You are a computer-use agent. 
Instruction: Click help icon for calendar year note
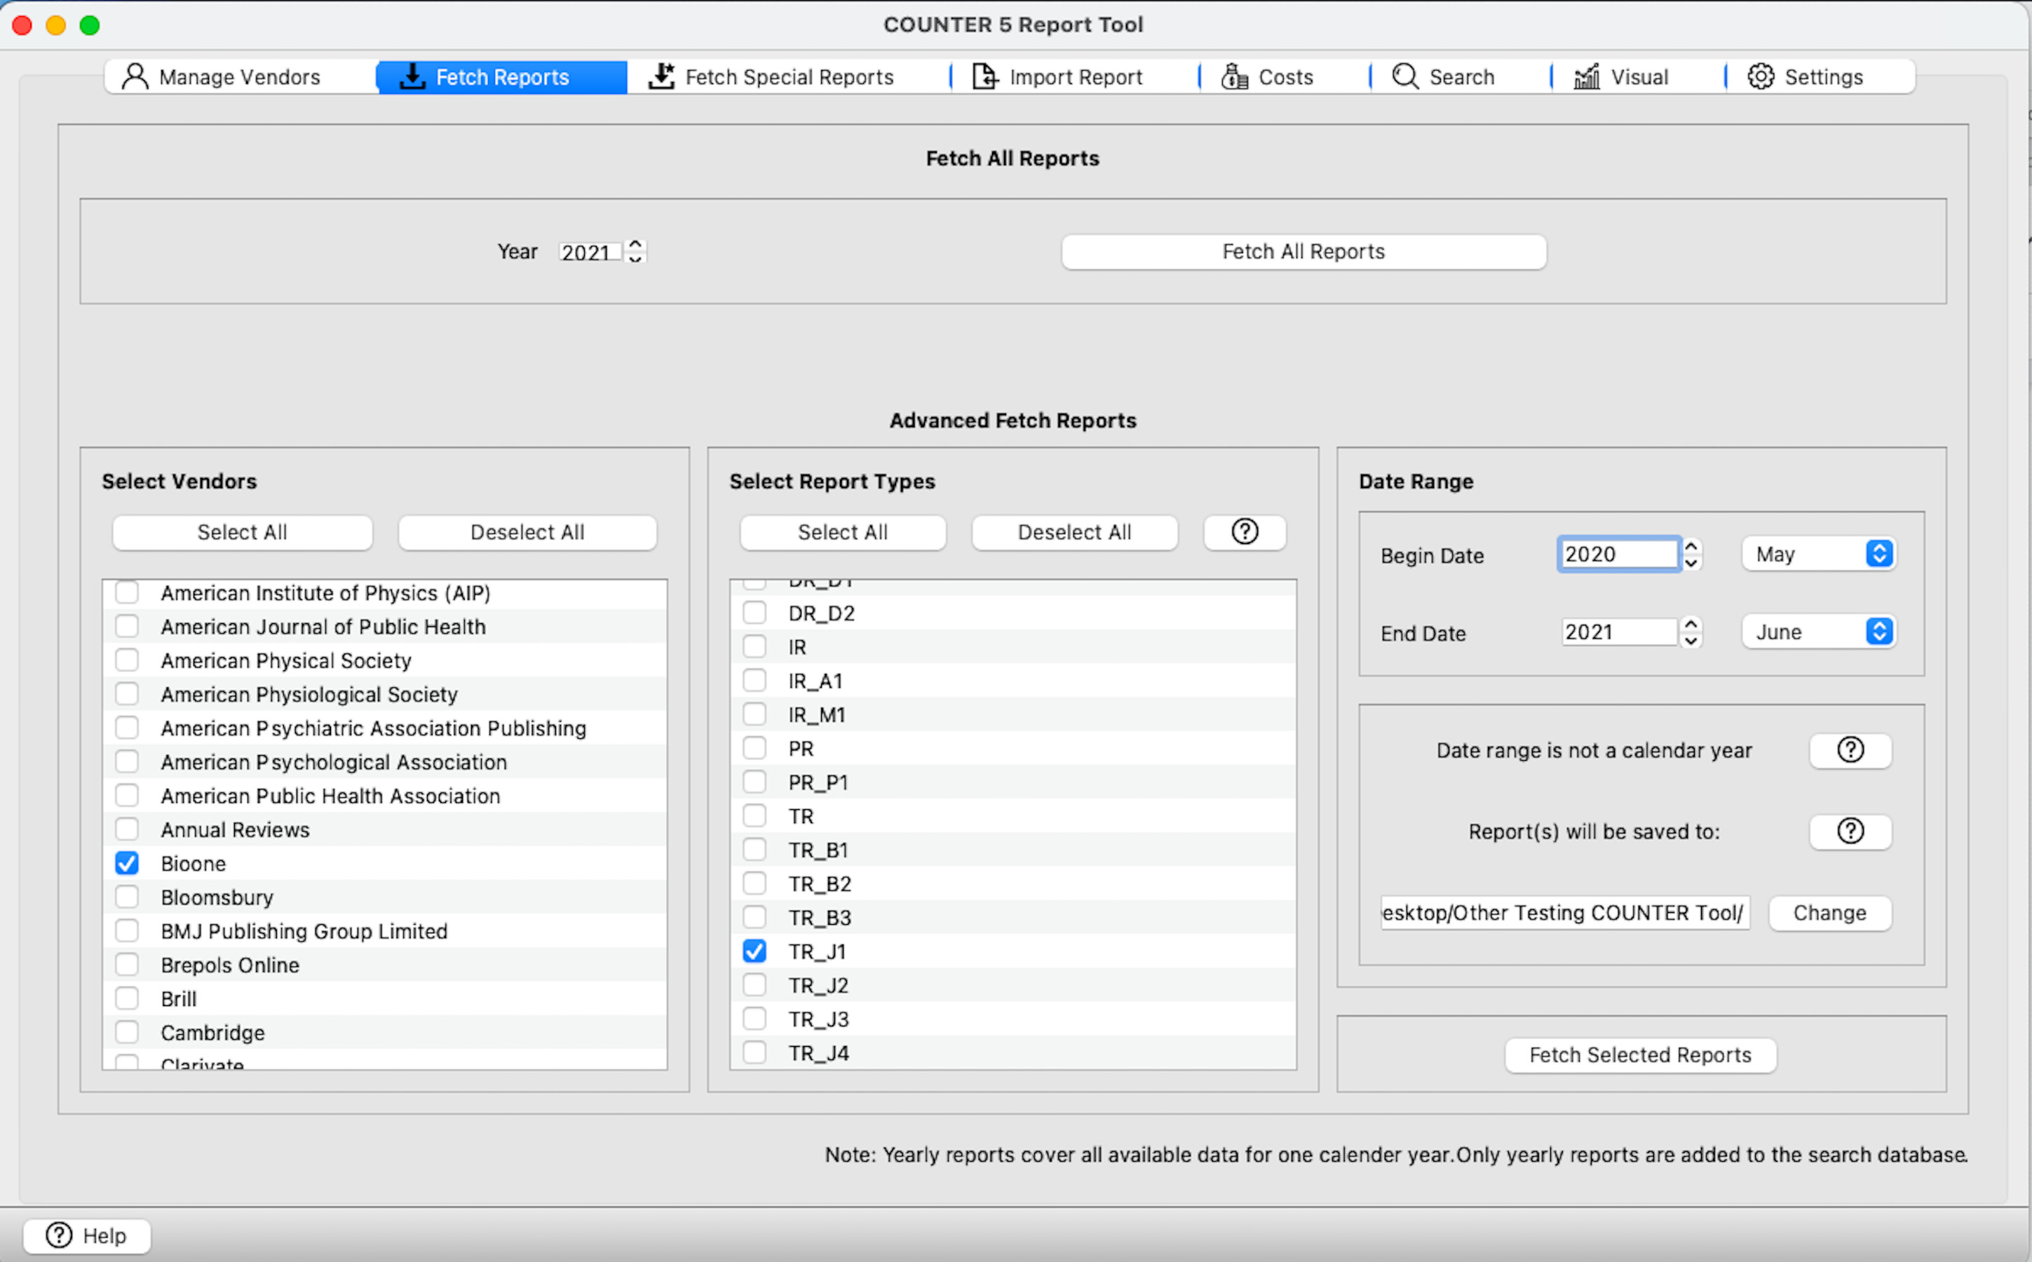1850,750
